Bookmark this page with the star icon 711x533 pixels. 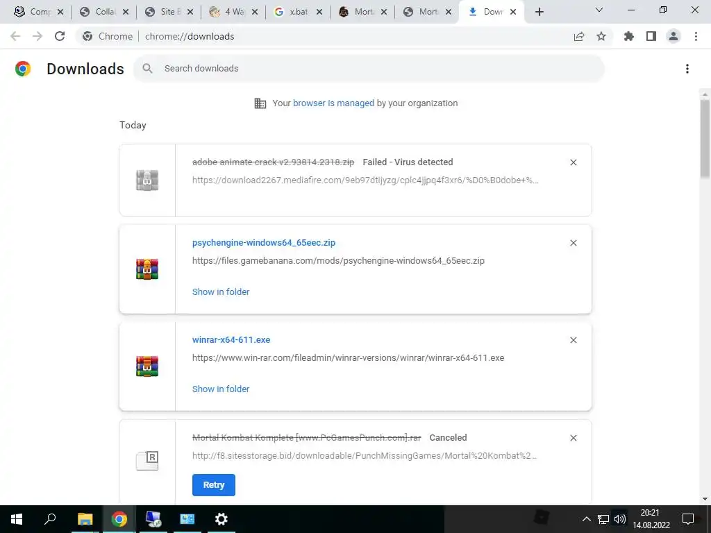point(601,36)
